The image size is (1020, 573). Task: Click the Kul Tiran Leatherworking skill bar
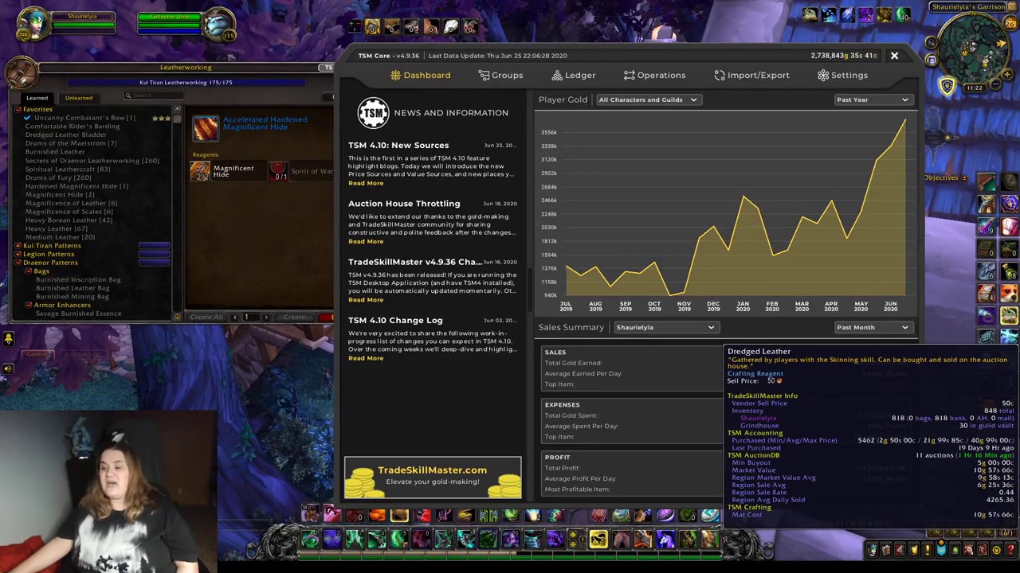coord(185,82)
